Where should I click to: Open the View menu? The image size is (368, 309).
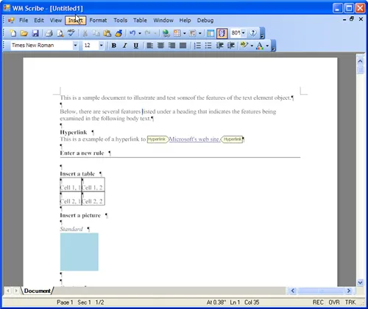pos(56,21)
